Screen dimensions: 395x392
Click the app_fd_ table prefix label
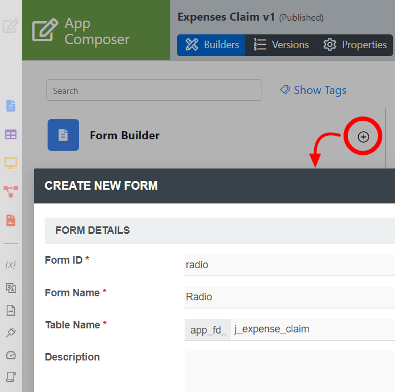pyautogui.click(x=208, y=330)
